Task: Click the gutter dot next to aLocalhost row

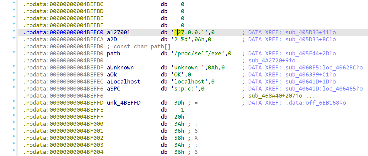Action: pyautogui.click(x=13, y=80)
